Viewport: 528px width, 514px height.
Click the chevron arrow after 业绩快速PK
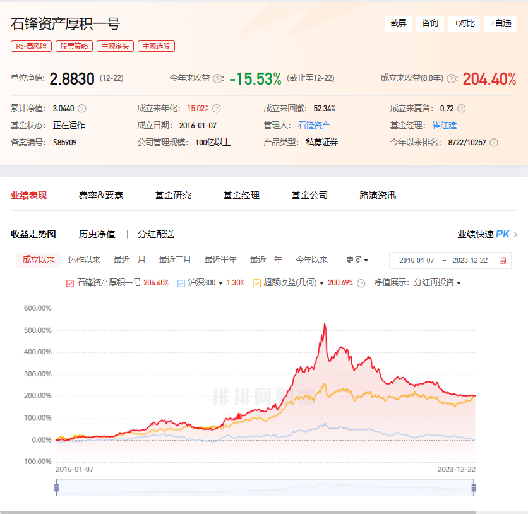tap(515, 234)
